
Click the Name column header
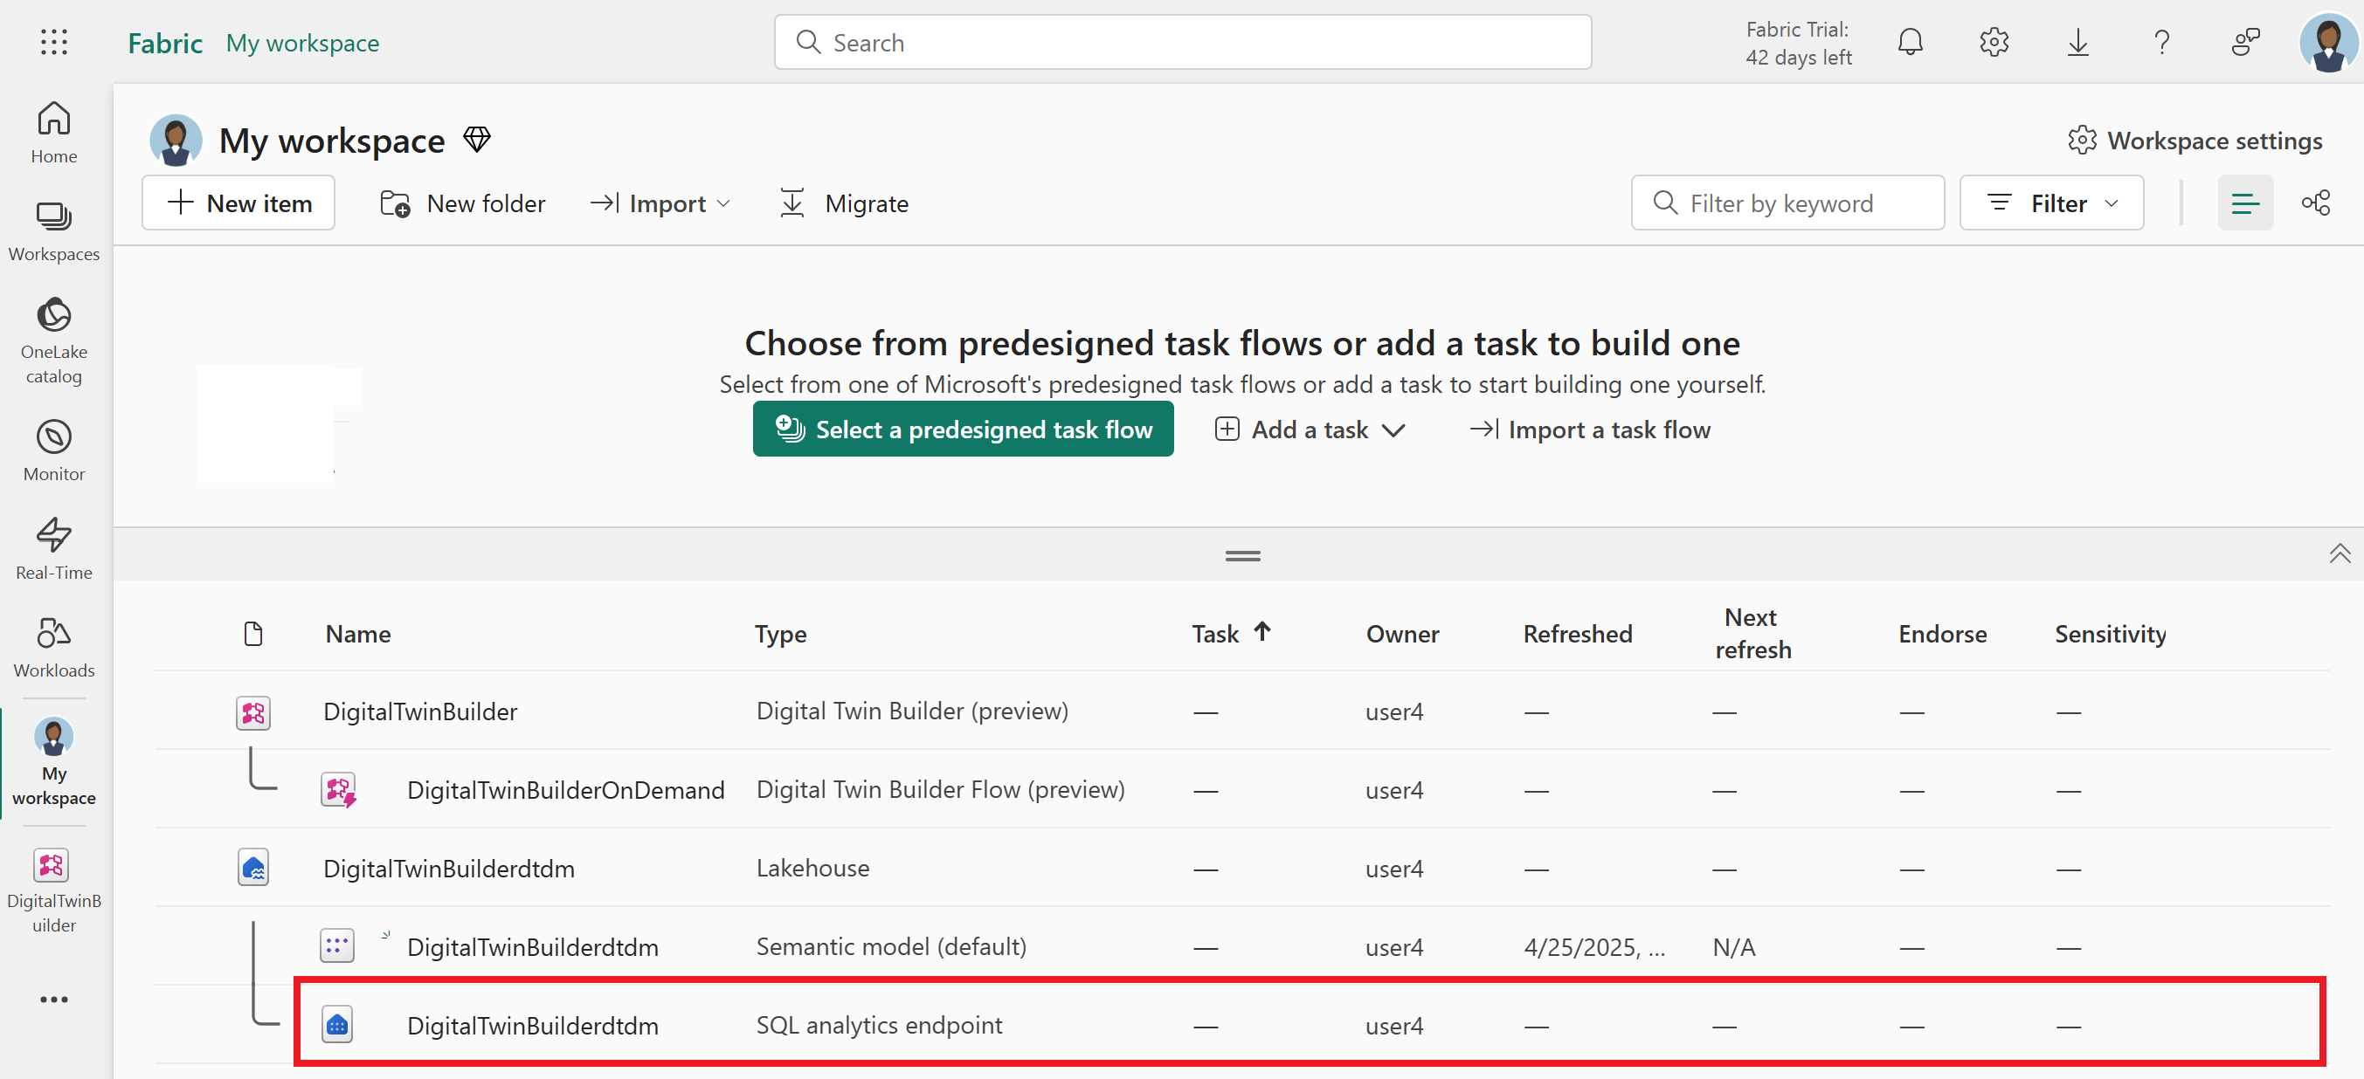[358, 634]
